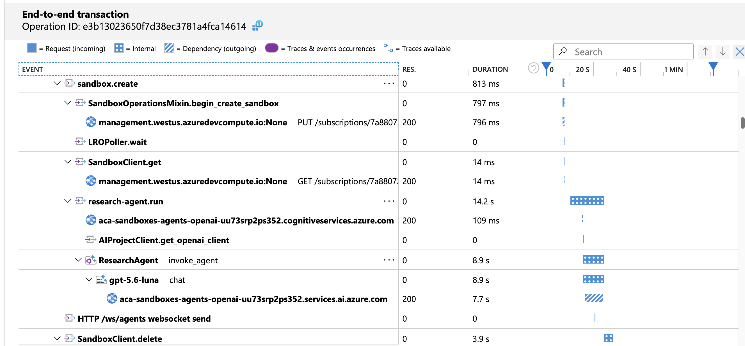
Task: Click the vertical scrollbar thumb
Action: point(742,123)
